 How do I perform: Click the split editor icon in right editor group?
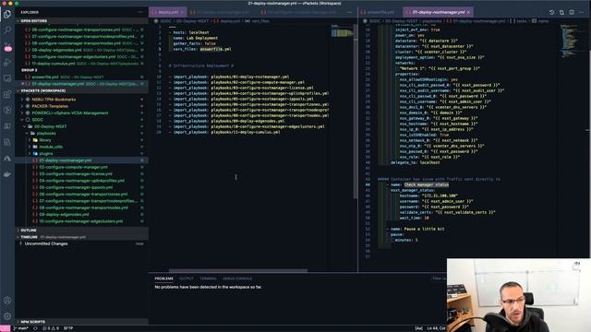pyautogui.click(x=572, y=12)
